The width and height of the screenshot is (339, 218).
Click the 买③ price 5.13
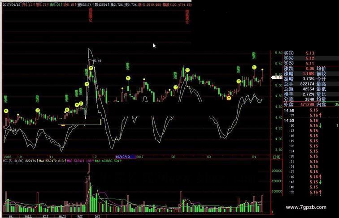coord(310,53)
